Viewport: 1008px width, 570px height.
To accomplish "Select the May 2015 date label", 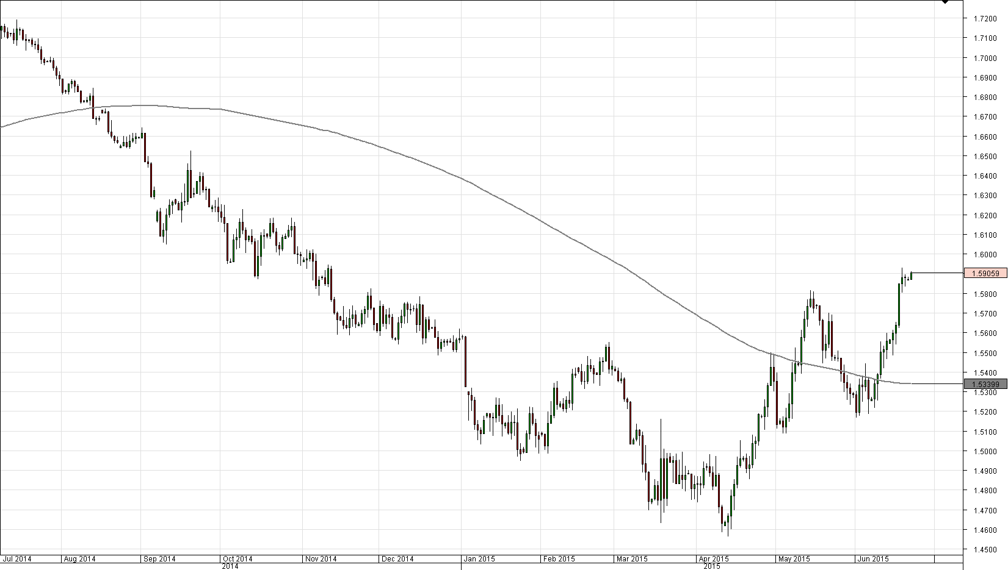I will tap(794, 558).
